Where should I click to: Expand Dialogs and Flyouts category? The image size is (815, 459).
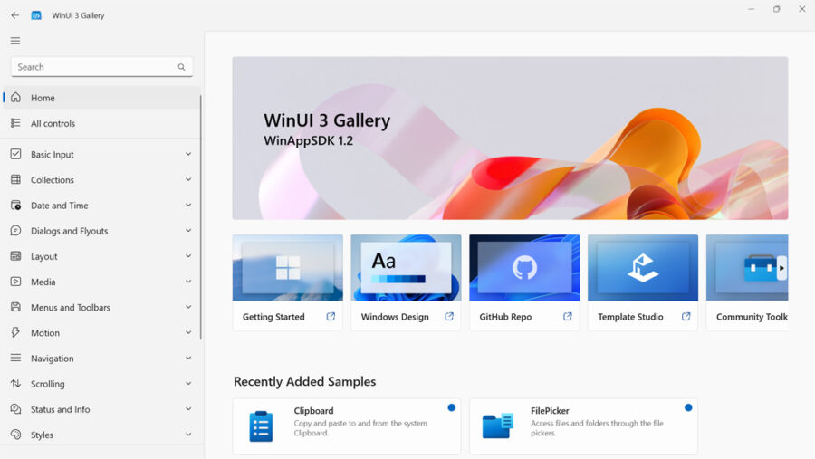(188, 231)
